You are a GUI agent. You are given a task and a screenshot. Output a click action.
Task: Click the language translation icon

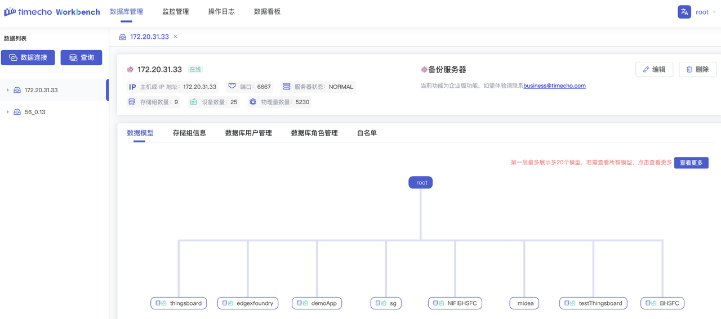pos(684,12)
